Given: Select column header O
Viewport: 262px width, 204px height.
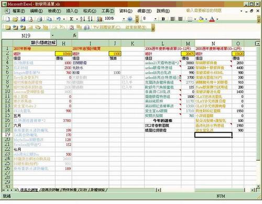Looking at the screenshot, I should coord(238,43).
